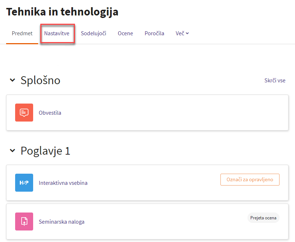Screen dimensions: 295x242
Task: Open the Poročila tab
Action: (154, 33)
